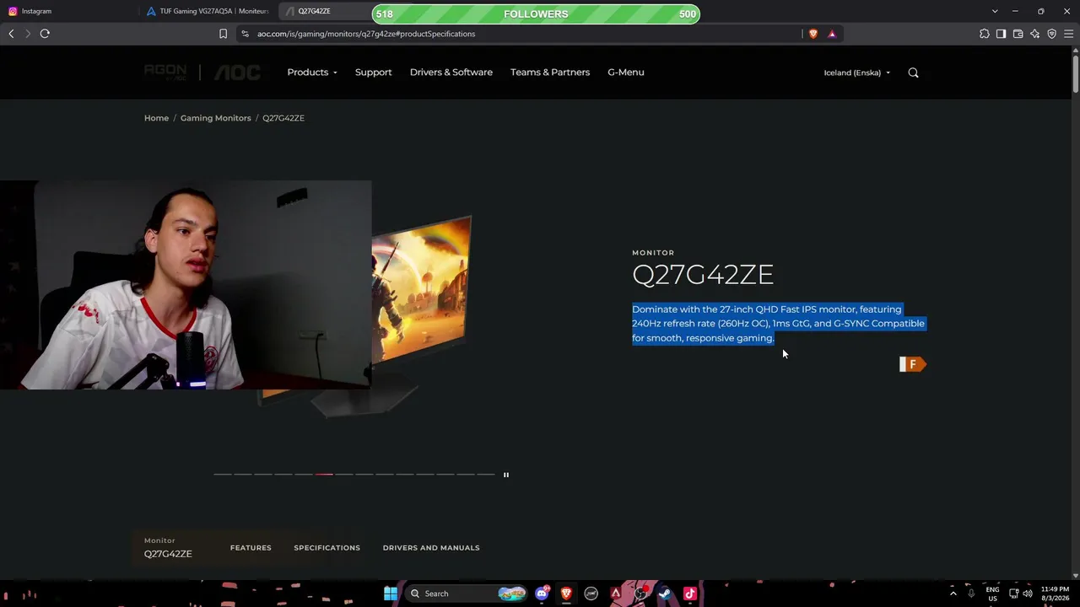
Task: Click the address bar URL field
Action: 523,34
